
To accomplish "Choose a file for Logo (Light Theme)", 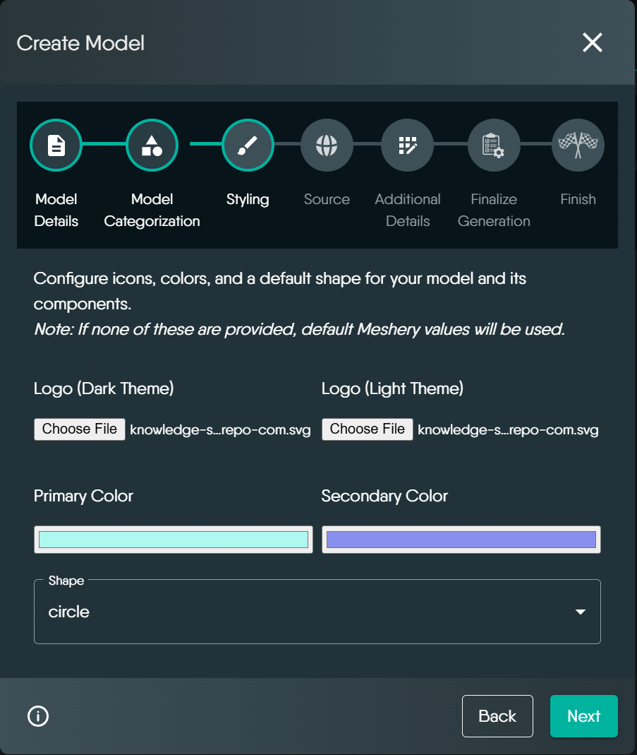I will [368, 429].
